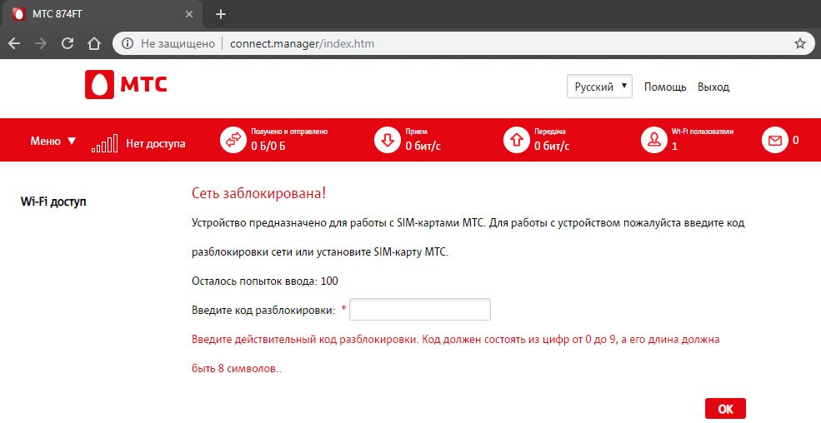Click the browser address bar URL
This screenshot has height=423, width=821.
point(302,43)
